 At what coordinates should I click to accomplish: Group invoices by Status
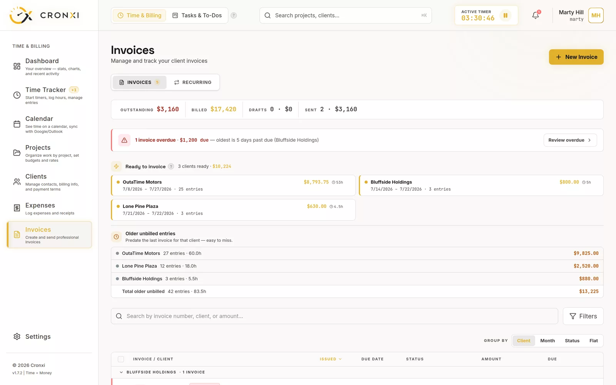(572, 341)
